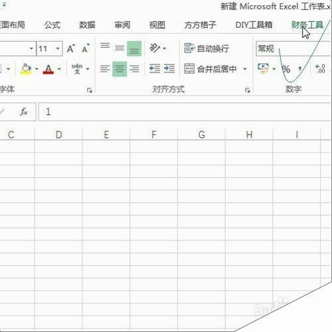The width and height of the screenshot is (332, 332).
Task: Select column D header
Action: tap(58, 135)
